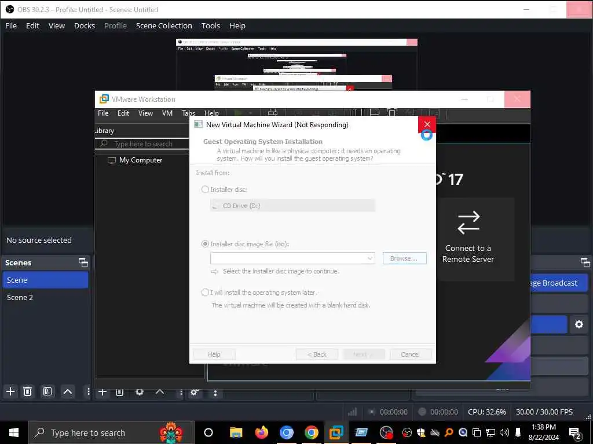Open Google Chrome from taskbar
This screenshot has height=444, width=593.
click(x=311, y=432)
